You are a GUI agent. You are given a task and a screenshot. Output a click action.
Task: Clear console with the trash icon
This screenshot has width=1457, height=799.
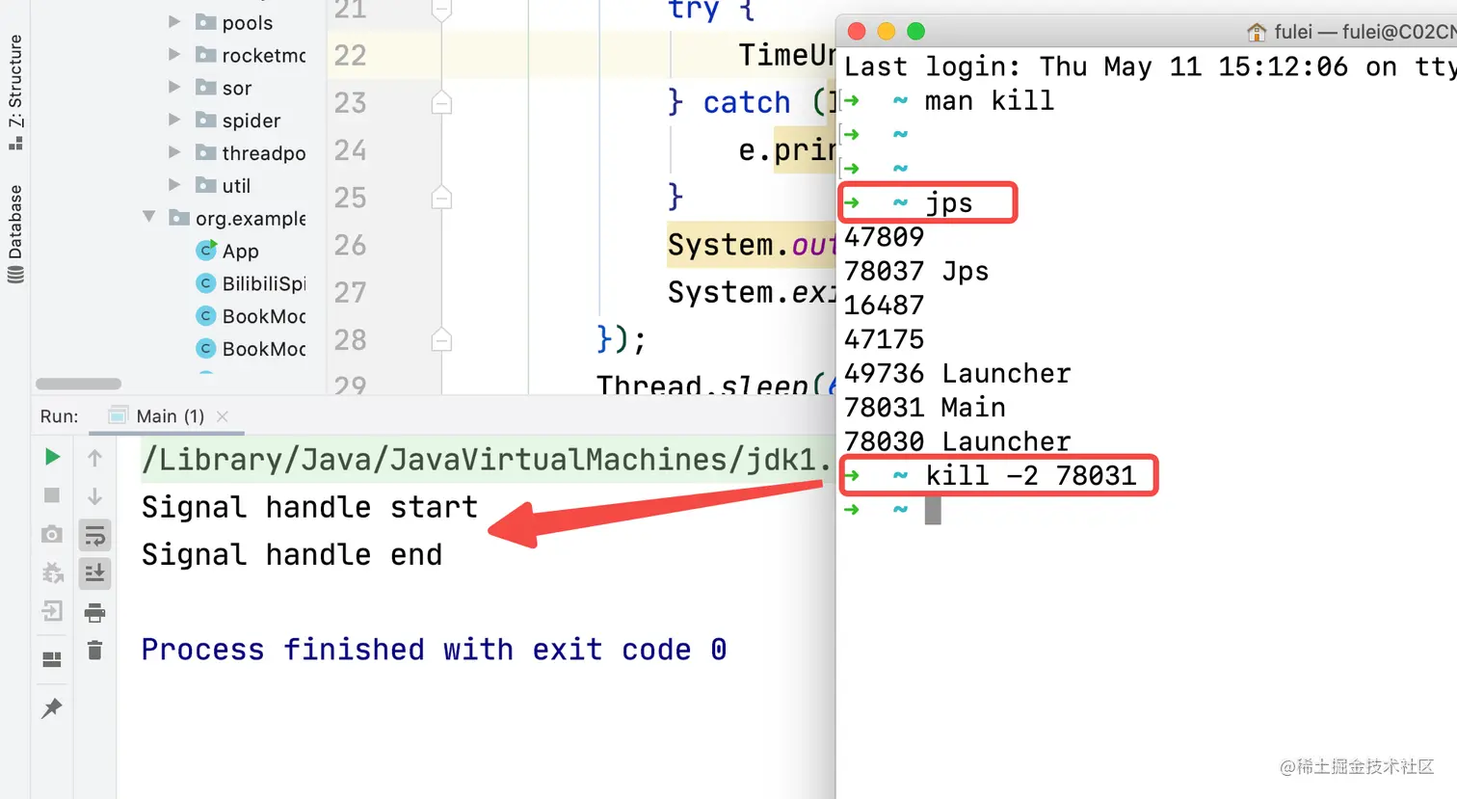[94, 651]
